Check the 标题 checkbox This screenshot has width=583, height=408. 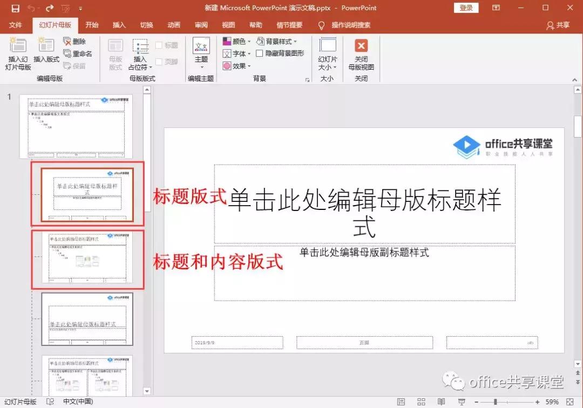158,45
